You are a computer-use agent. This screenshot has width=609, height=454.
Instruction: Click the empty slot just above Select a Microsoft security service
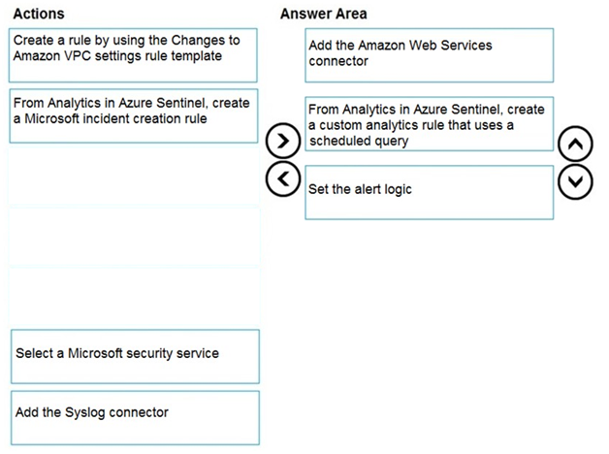[134, 297]
